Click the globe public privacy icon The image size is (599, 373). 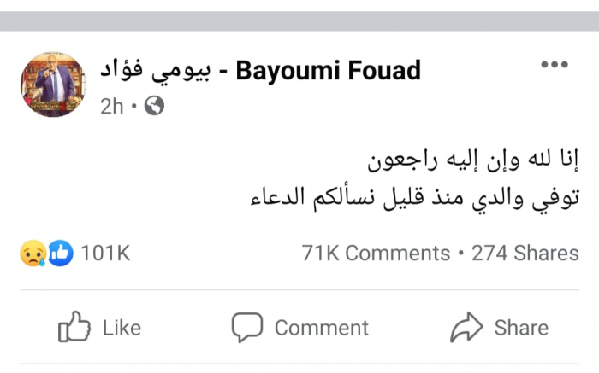point(154,106)
